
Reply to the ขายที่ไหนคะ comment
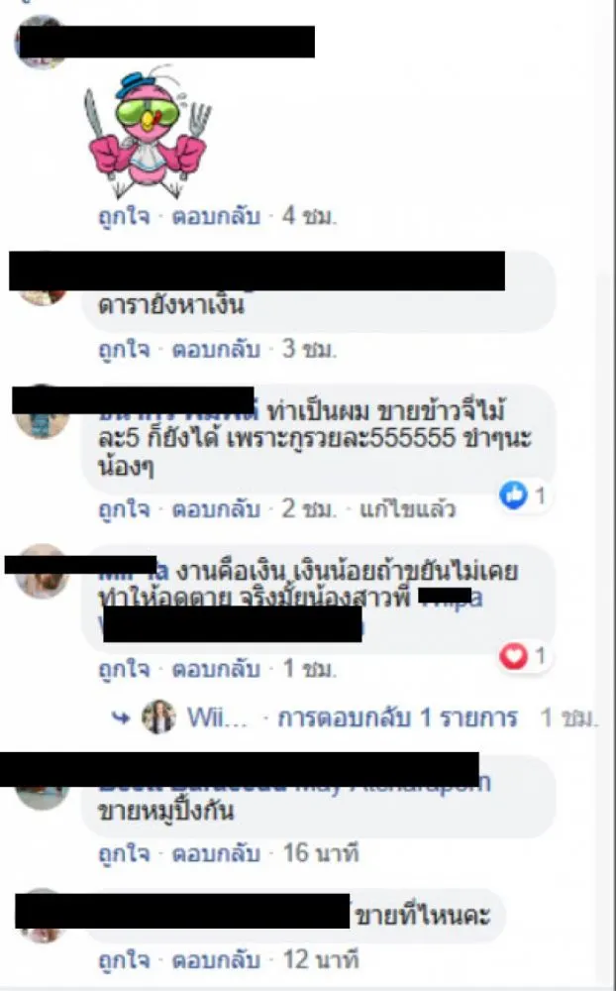click(x=216, y=960)
